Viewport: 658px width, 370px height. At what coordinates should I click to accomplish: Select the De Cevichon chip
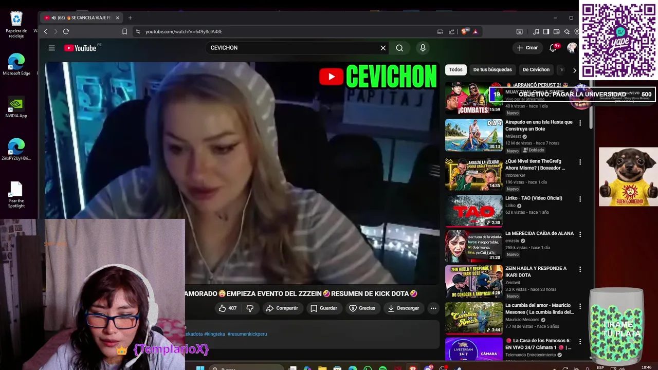[x=536, y=69]
